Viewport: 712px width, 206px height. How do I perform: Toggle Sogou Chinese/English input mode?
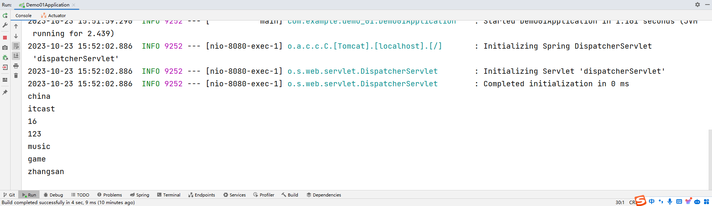652,201
